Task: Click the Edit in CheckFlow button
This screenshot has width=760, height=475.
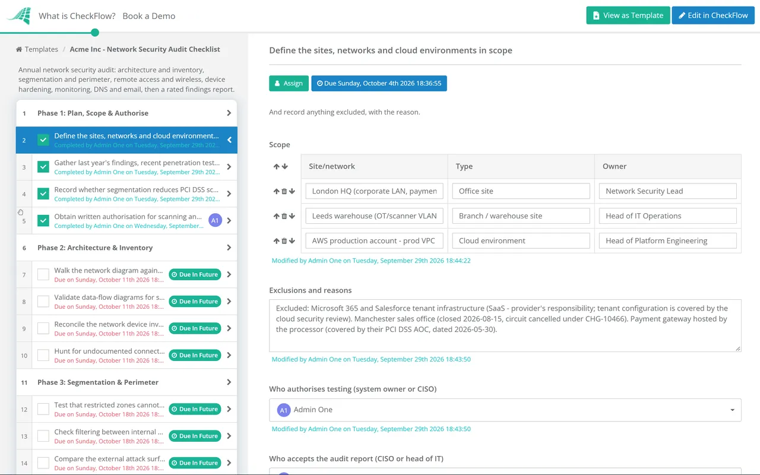Action: click(x=713, y=15)
